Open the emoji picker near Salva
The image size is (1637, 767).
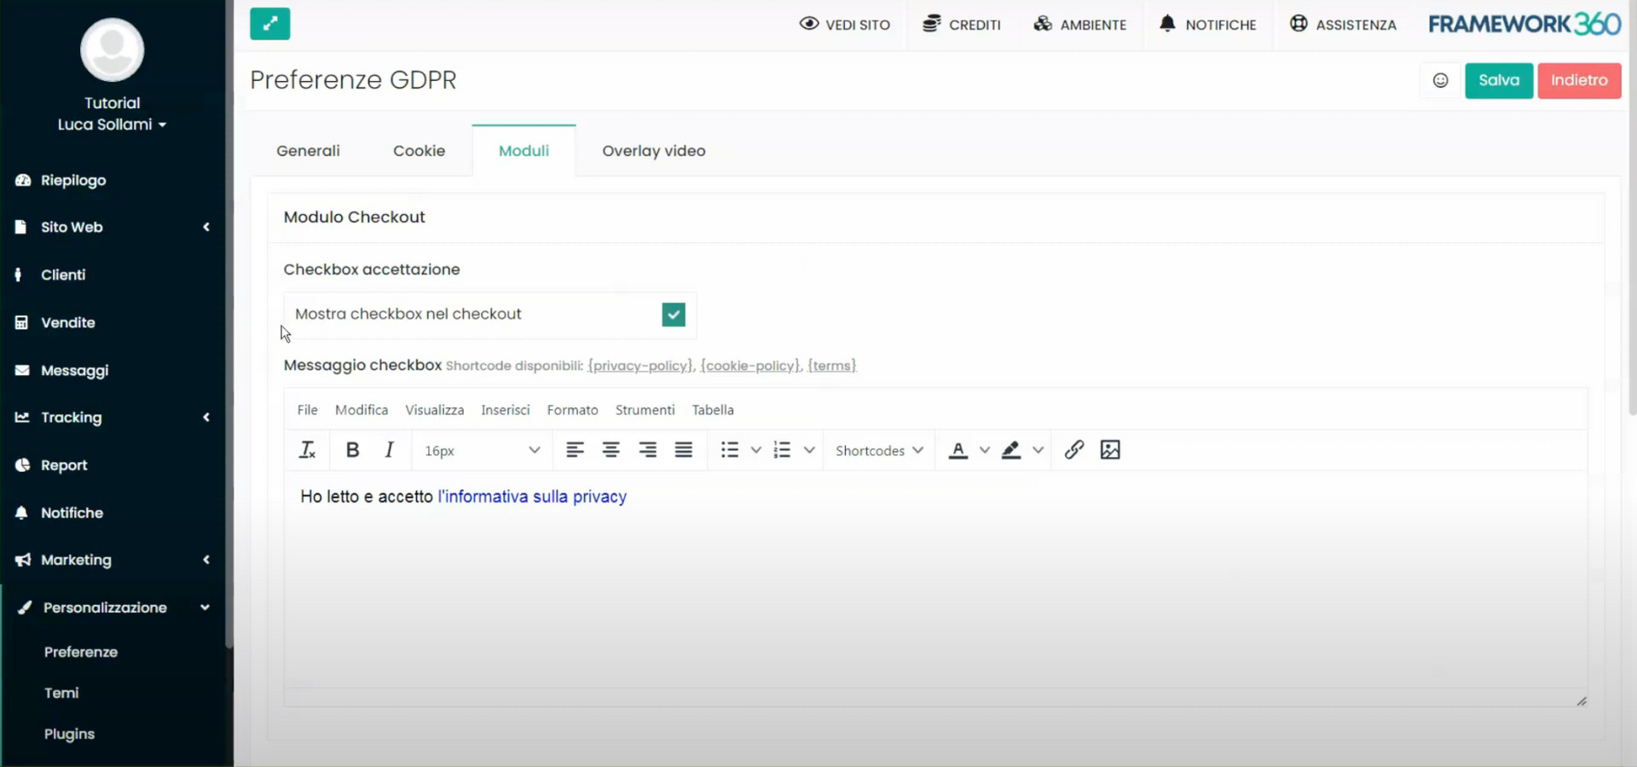tap(1441, 80)
